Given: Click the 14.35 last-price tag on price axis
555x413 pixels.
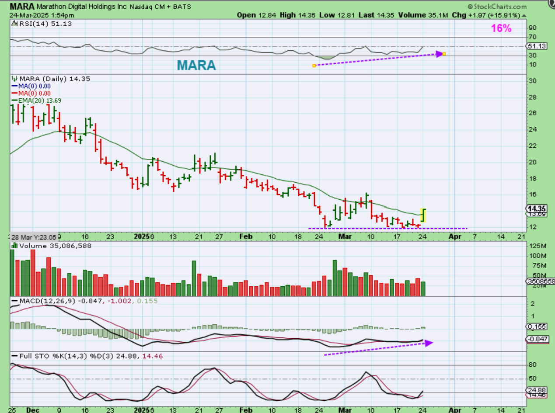Looking at the screenshot, I should [537, 208].
